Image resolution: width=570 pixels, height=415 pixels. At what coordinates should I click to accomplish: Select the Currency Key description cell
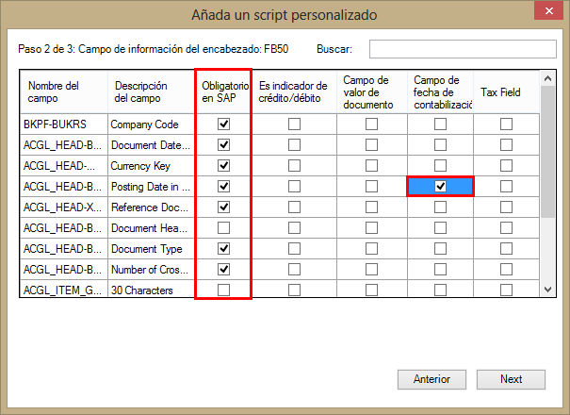pos(151,166)
